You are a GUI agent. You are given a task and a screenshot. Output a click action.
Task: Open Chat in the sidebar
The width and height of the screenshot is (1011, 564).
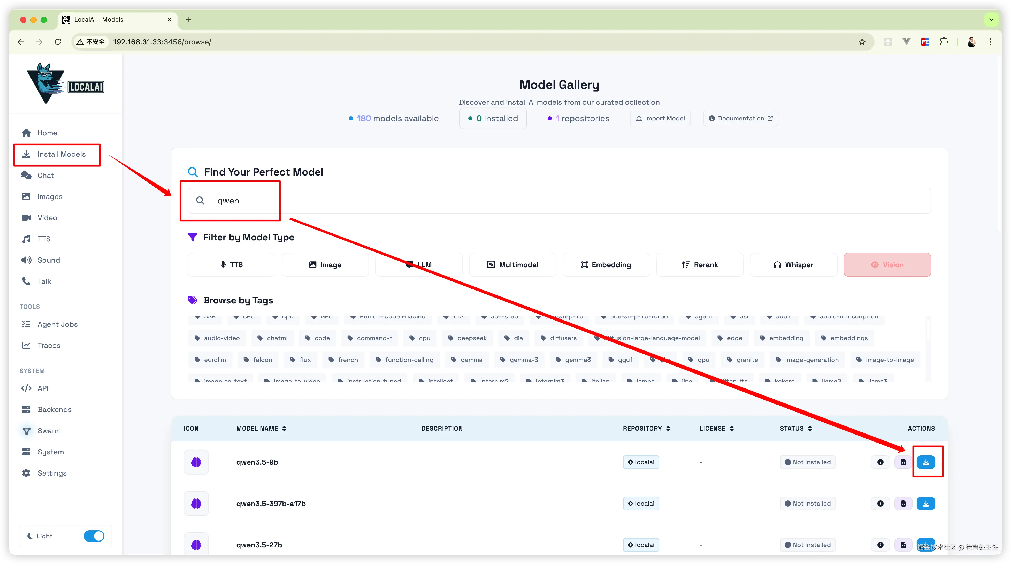coord(45,175)
